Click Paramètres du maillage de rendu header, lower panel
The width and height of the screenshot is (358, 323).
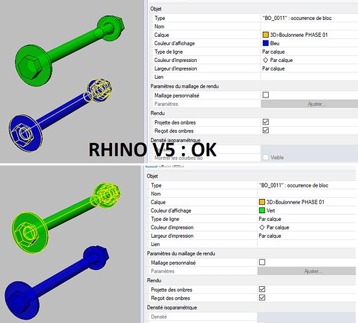(181, 253)
